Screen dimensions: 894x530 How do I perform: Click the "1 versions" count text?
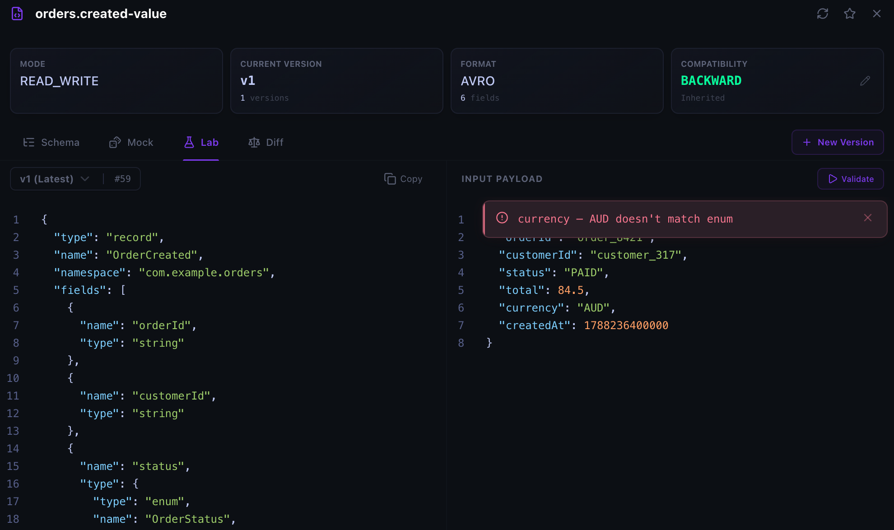coord(265,98)
